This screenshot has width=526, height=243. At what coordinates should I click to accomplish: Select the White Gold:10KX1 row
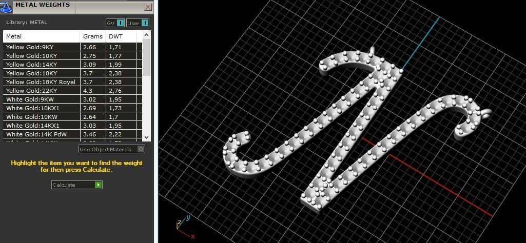coord(73,108)
